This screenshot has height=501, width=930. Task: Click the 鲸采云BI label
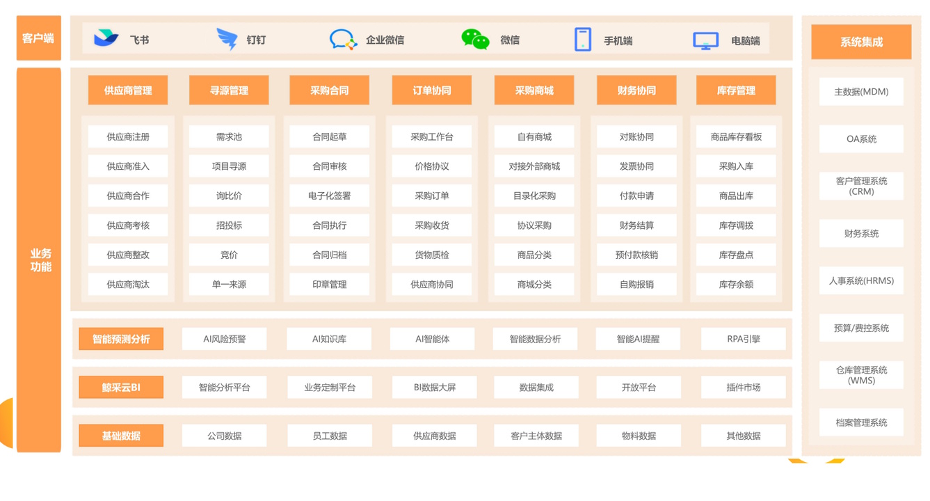click(121, 387)
